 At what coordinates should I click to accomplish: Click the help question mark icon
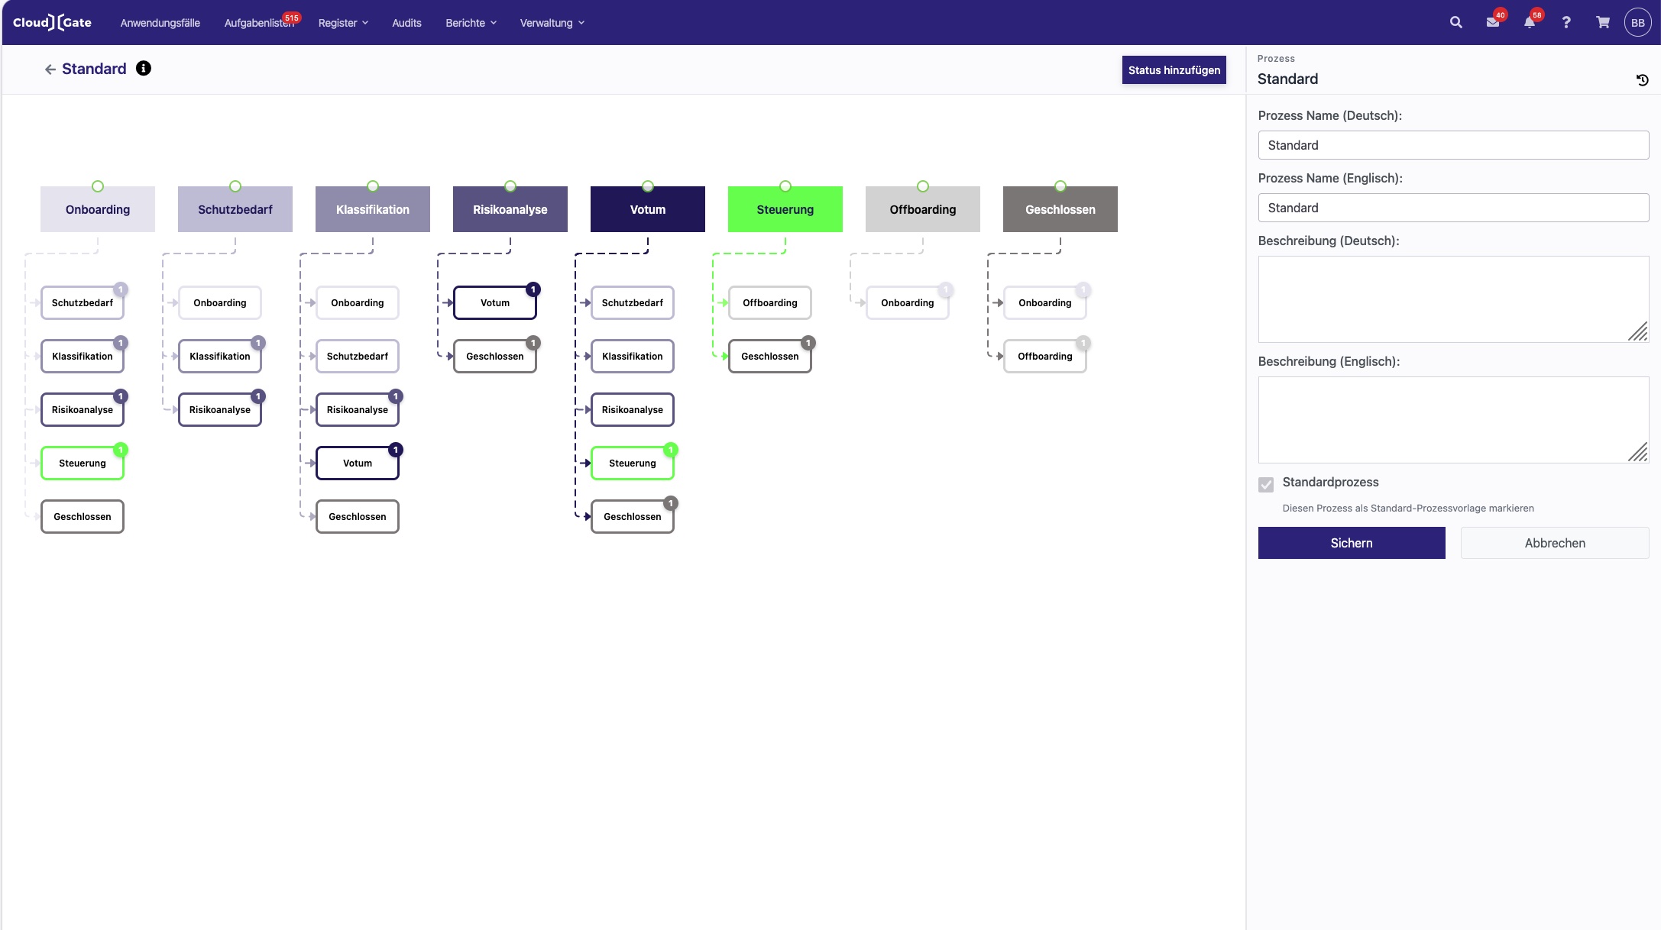[x=1565, y=23]
